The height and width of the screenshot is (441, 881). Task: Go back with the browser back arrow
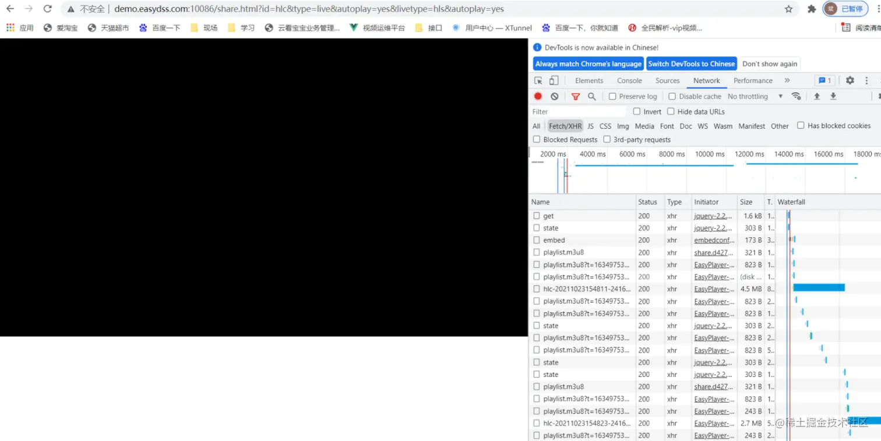coord(10,9)
